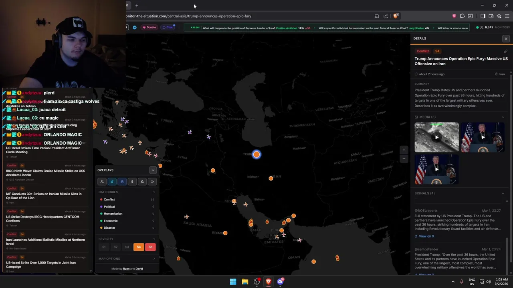Open the Brave Leo AI icon
The image size is (513, 288).
(x=499, y=16)
